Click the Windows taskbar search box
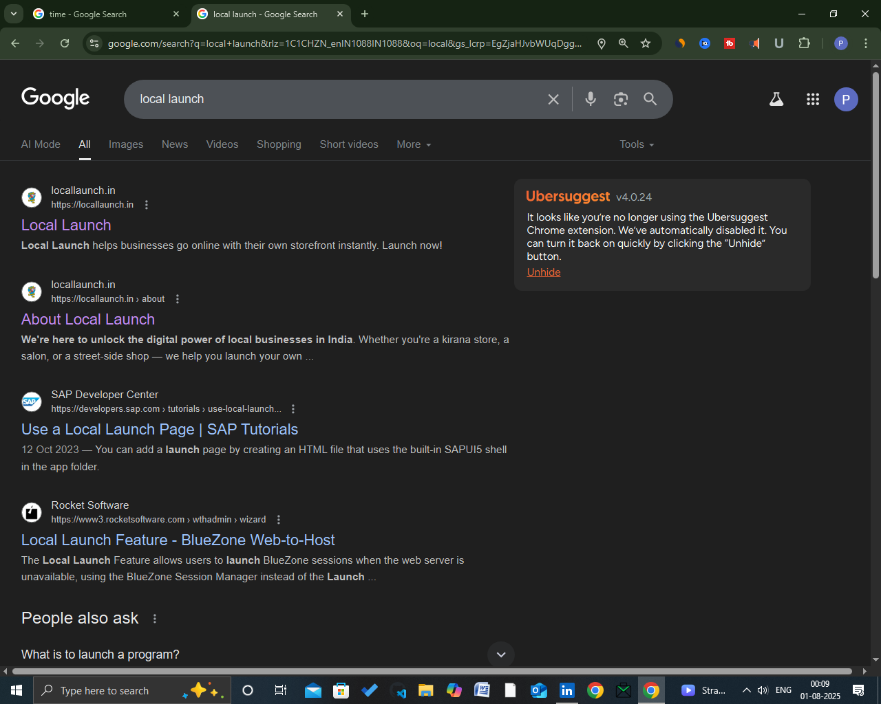This screenshot has width=881, height=704. [131, 690]
